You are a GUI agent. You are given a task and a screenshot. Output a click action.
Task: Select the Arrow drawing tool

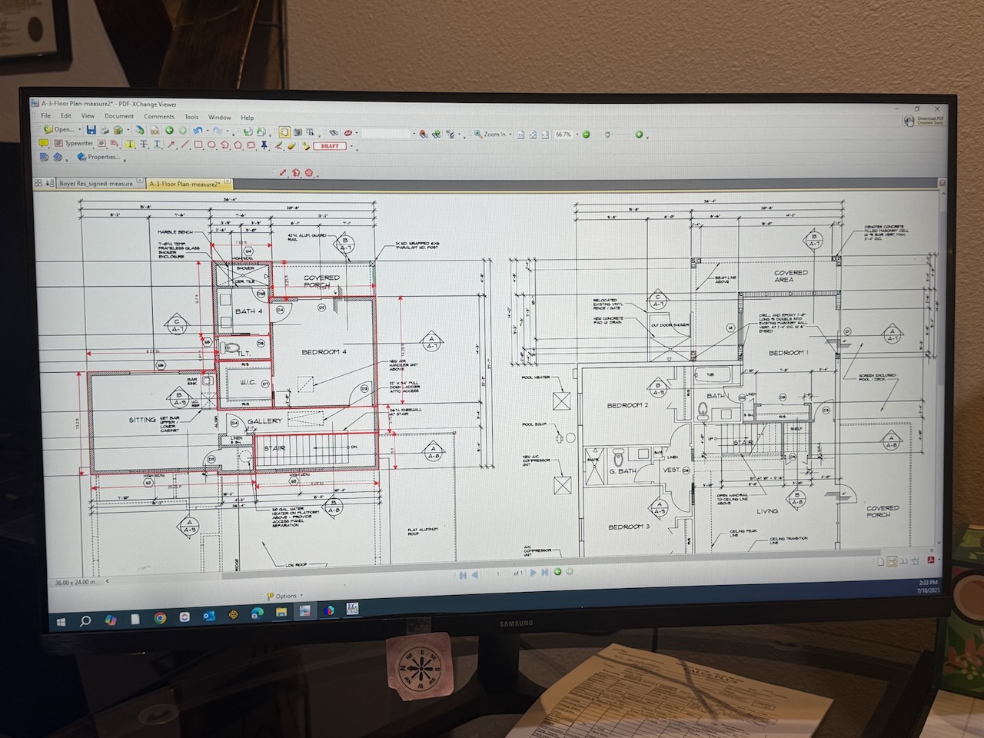pos(171,144)
